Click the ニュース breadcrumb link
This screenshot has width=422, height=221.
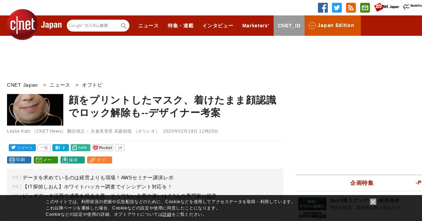60,85
